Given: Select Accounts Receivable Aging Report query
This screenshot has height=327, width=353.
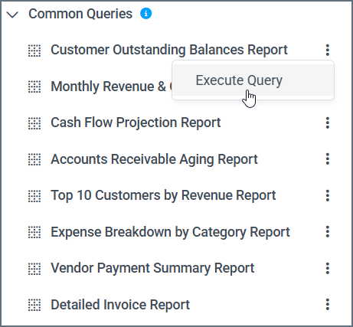Looking at the screenshot, I should point(154,159).
